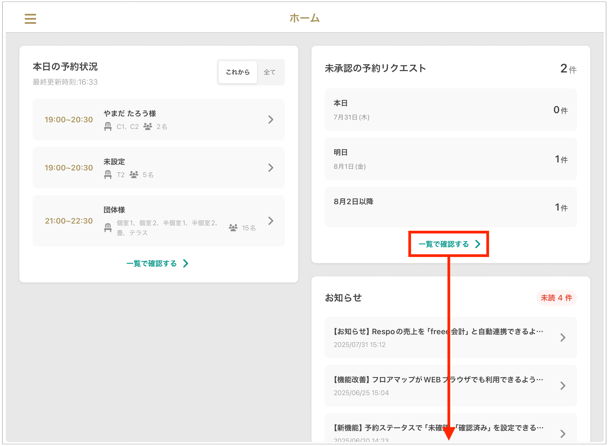Viewport: 608px width, 446px height.
Task: Click seat icon for 個室1 tables
Action: (108, 228)
